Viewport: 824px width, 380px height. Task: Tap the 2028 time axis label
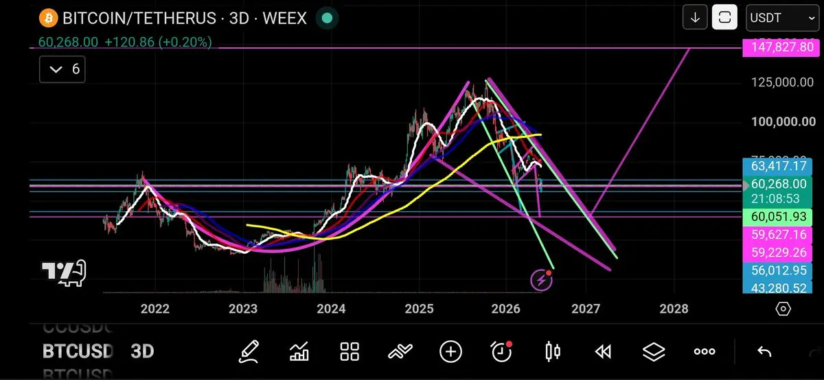click(674, 309)
